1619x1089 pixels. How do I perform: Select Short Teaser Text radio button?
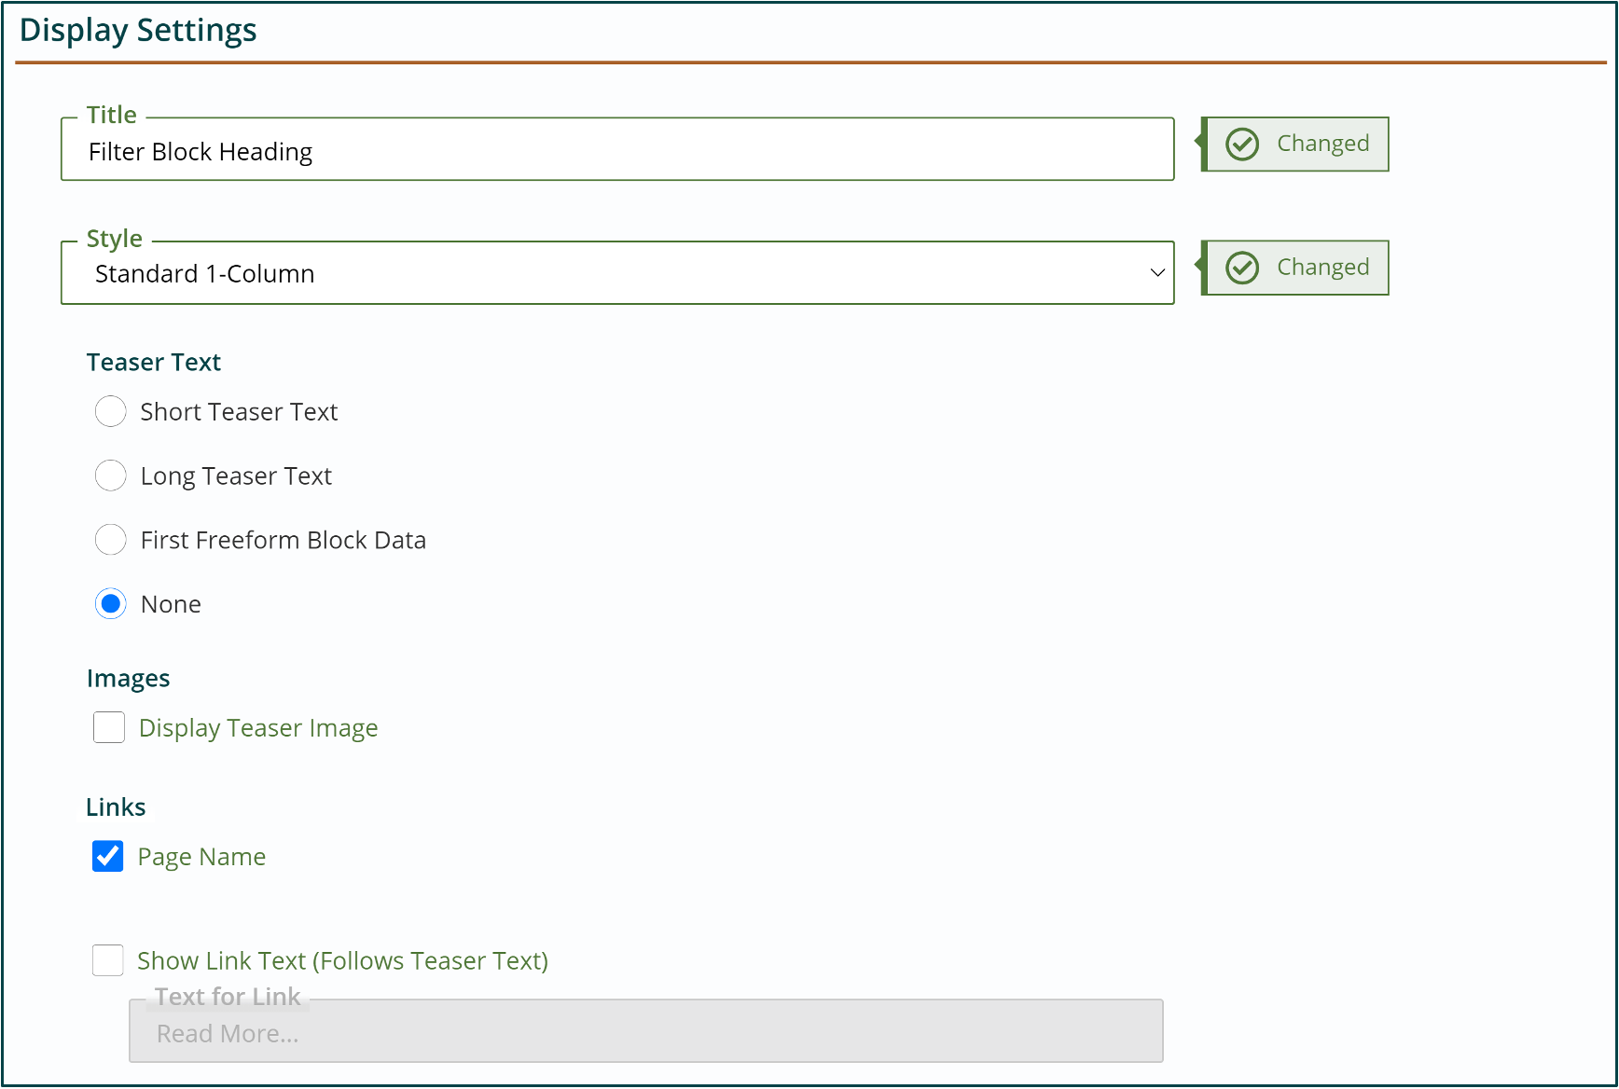pos(111,411)
